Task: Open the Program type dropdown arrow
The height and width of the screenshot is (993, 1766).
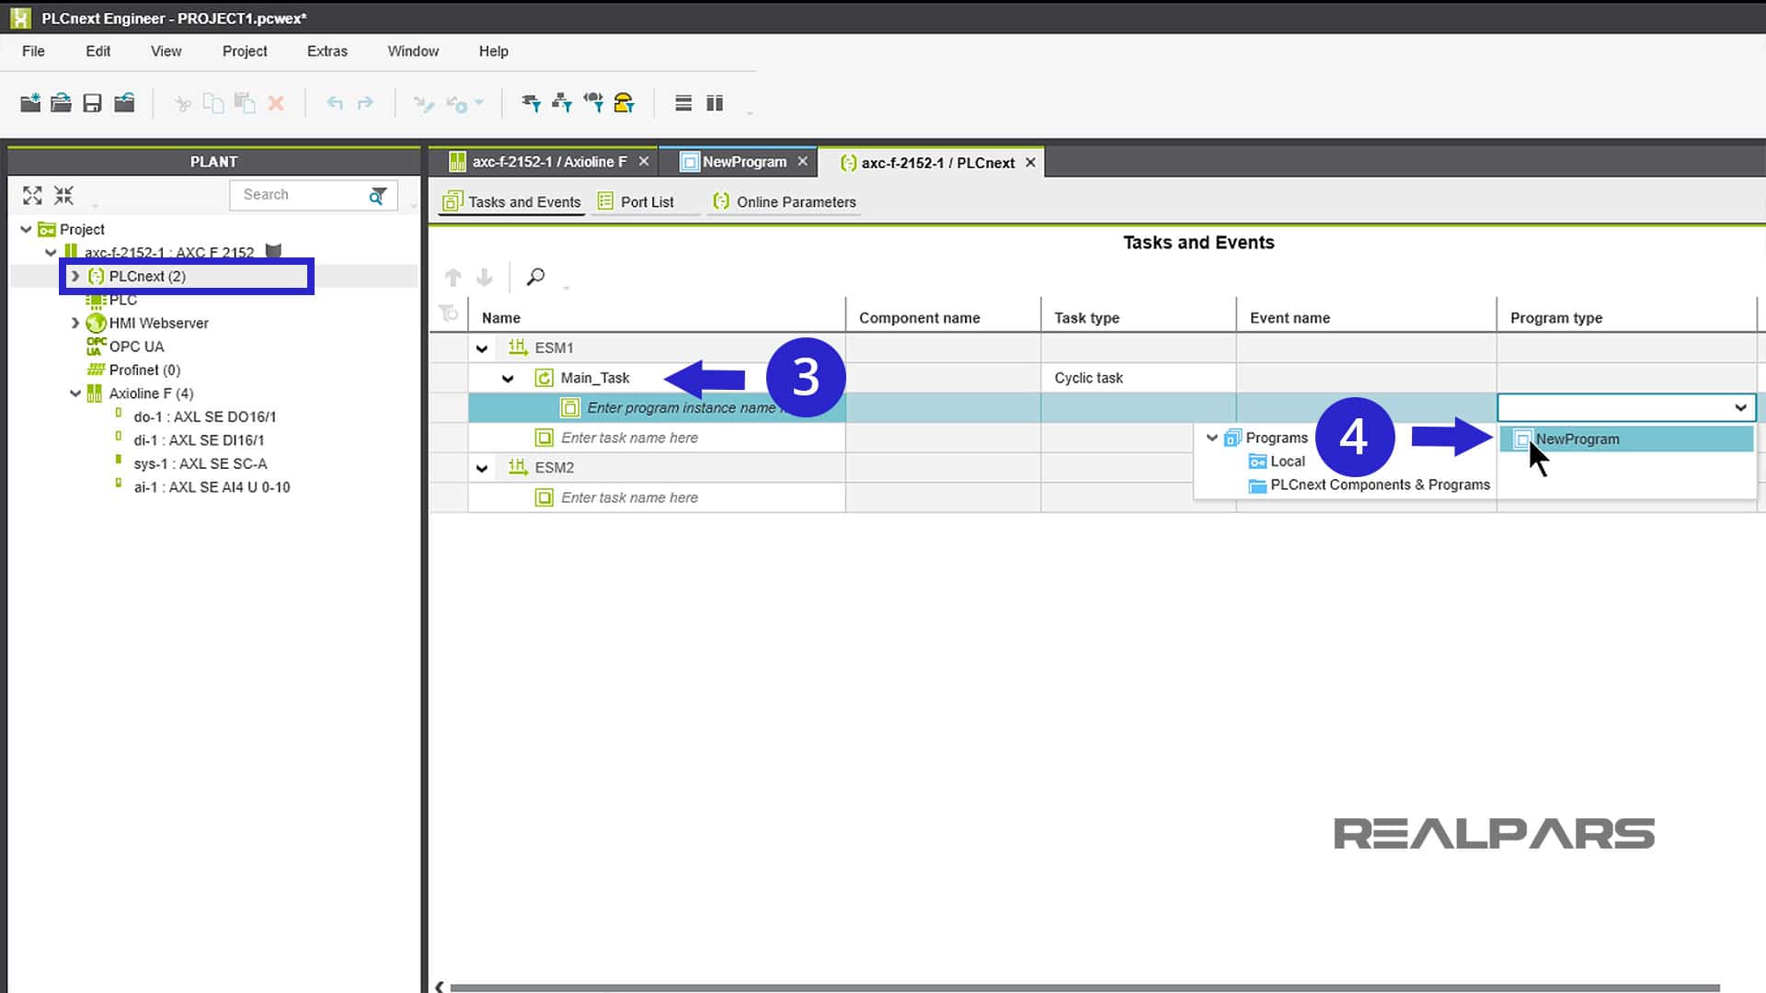Action: (x=1740, y=407)
